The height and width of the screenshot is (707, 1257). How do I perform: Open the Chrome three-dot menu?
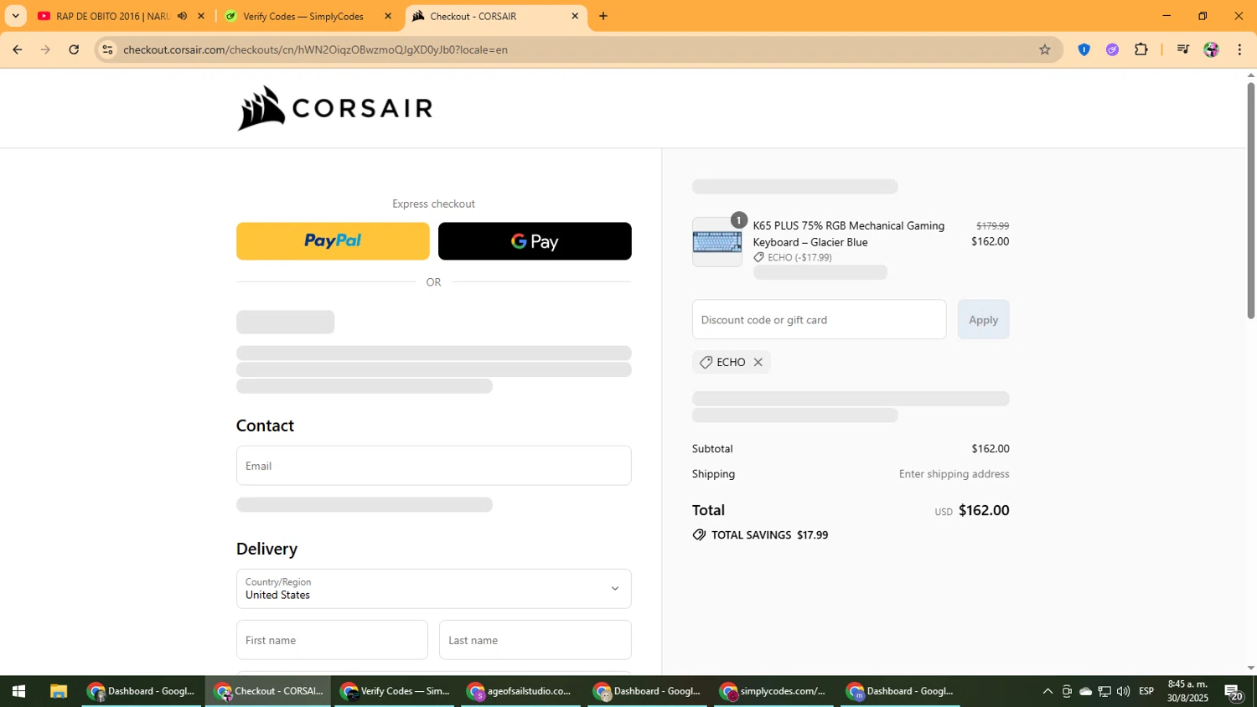pyautogui.click(x=1239, y=49)
